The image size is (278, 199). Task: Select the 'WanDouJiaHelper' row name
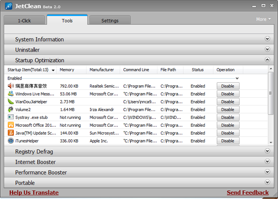pyautogui.click(x=31, y=102)
